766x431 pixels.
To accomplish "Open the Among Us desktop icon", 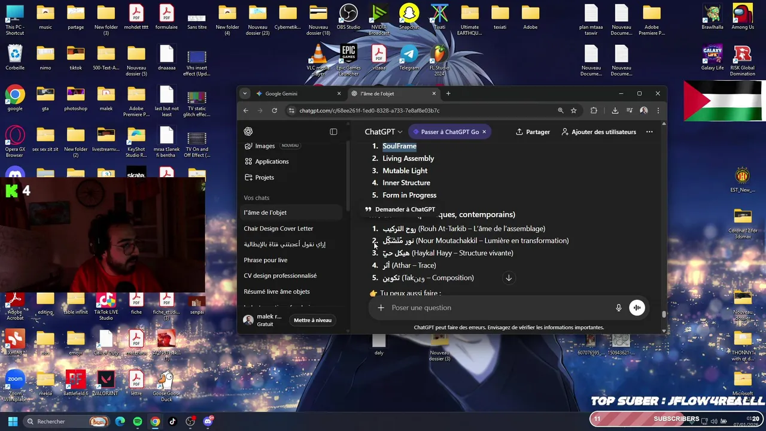I will point(743,17).
